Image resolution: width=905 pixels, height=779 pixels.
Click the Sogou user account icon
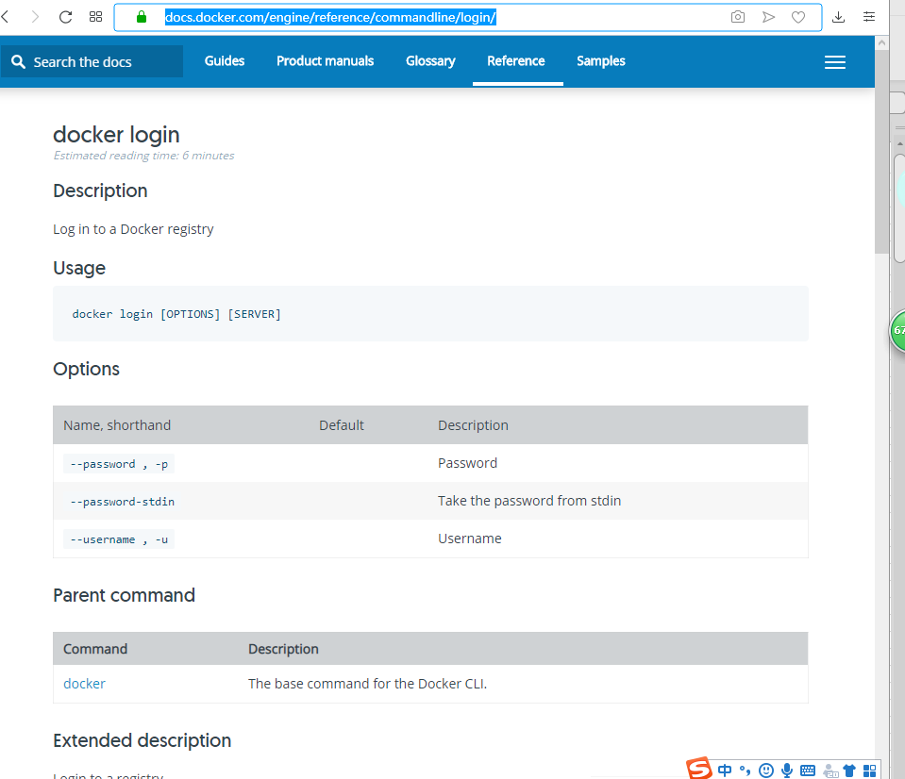pyautogui.click(x=830, y=771)
